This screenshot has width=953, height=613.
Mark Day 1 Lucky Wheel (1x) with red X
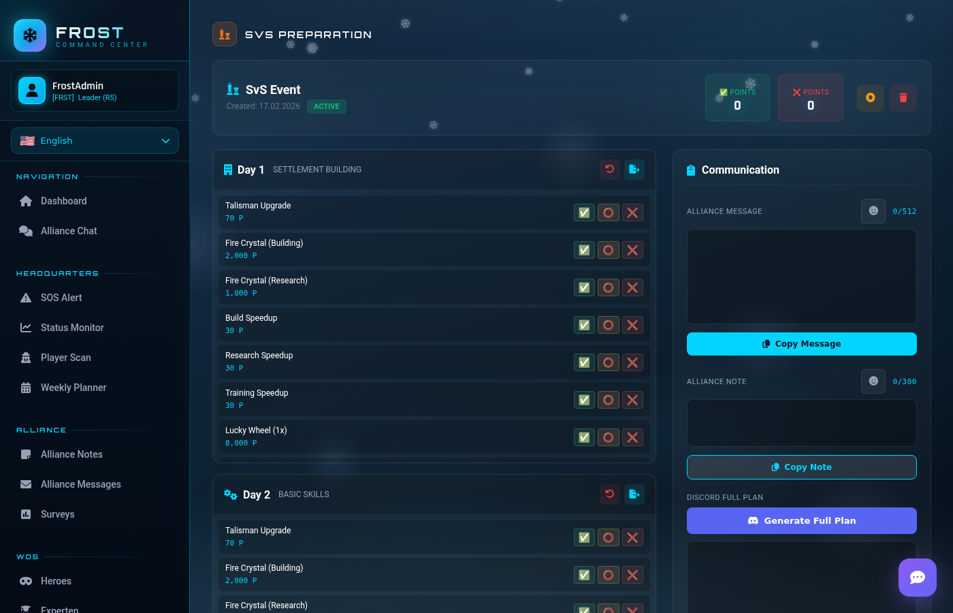click(632, 437)
